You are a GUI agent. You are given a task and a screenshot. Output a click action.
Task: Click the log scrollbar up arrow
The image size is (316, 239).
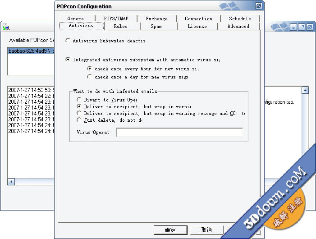pyautogui.click(x=305, y=90)
